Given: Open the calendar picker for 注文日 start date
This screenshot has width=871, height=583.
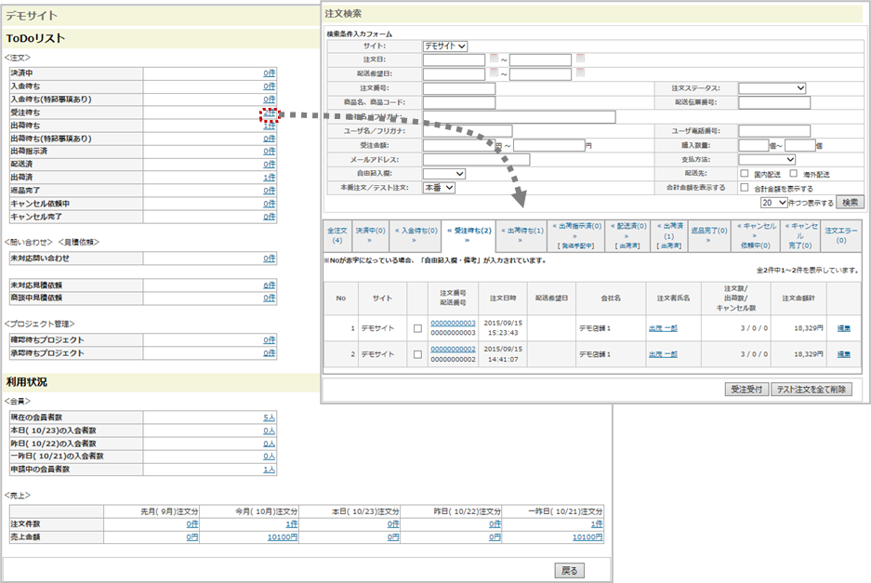Looking at the screenshot, I should (x=494, y=59).
